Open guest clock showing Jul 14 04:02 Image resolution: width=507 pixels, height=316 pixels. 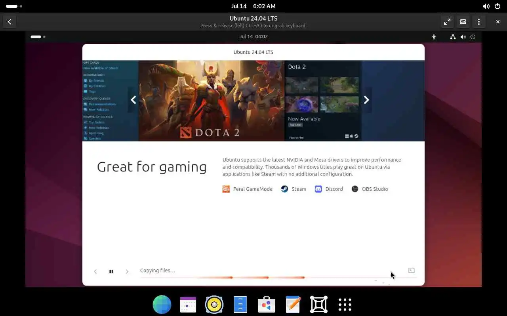point(253,37)
